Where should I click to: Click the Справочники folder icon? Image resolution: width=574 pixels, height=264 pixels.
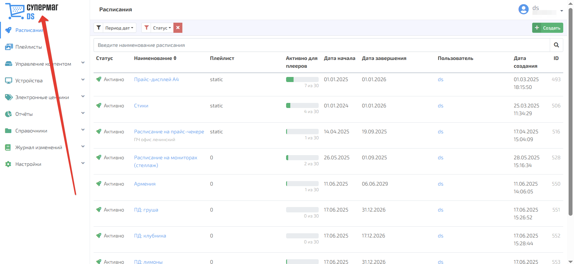8,131
